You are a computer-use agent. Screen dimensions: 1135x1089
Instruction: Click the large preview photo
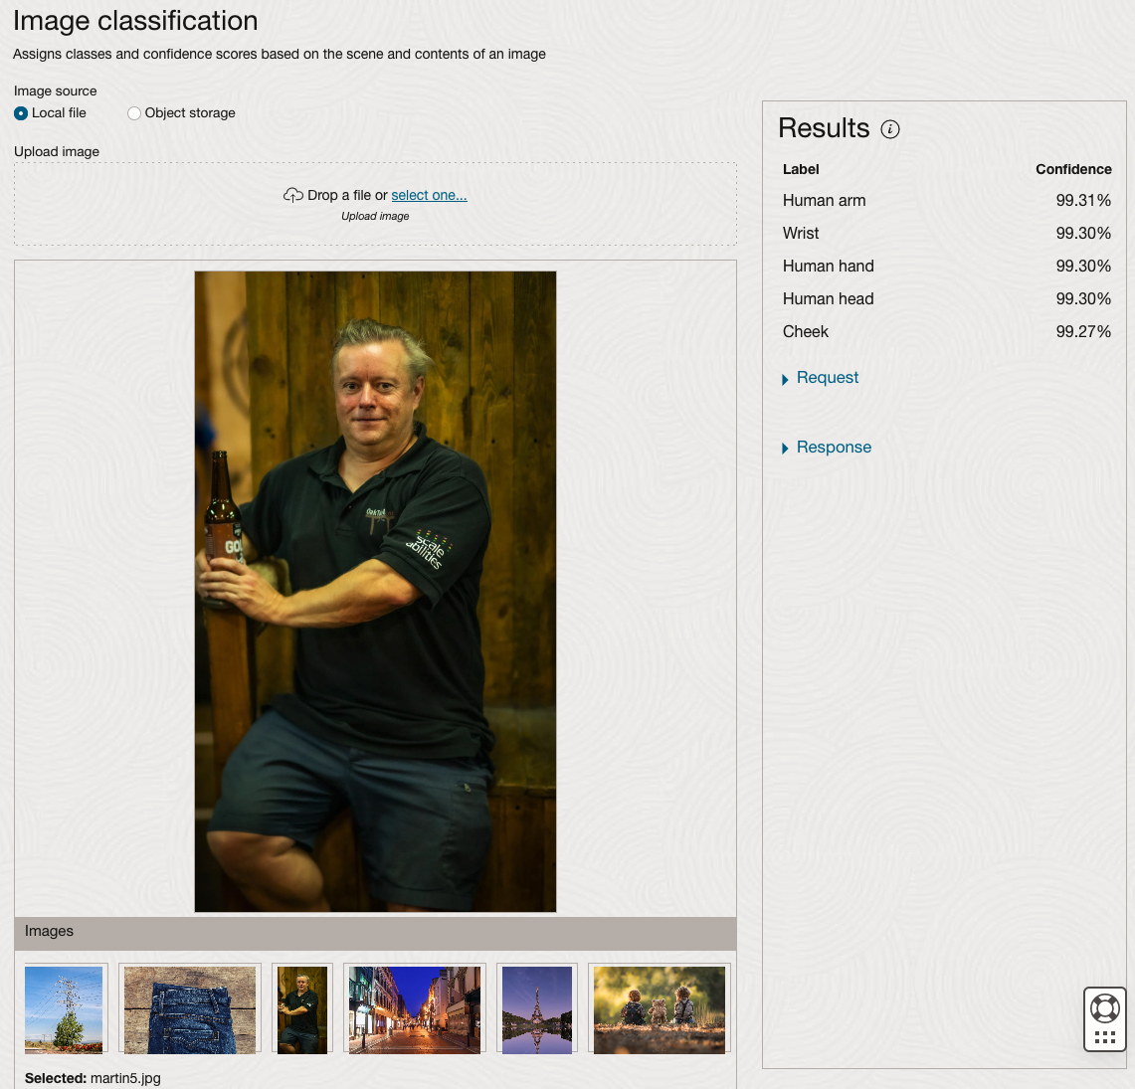coord(375,591)
